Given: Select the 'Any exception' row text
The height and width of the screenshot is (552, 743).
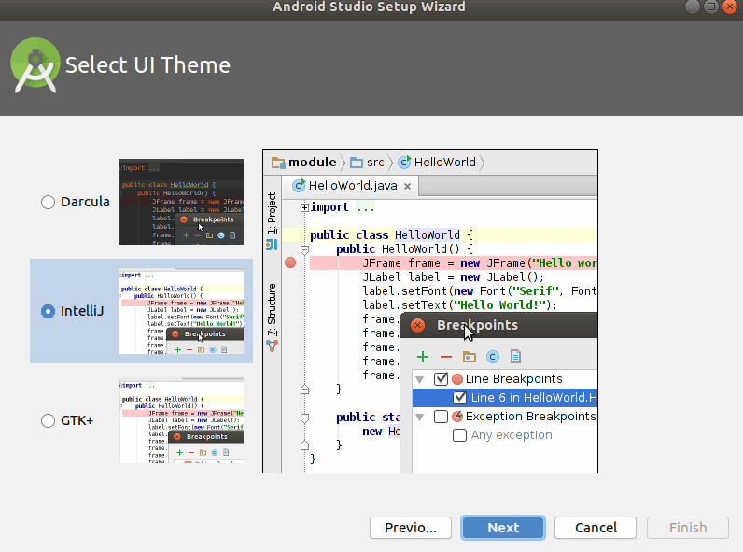Looking at the screenshot, I should (512, 435).
